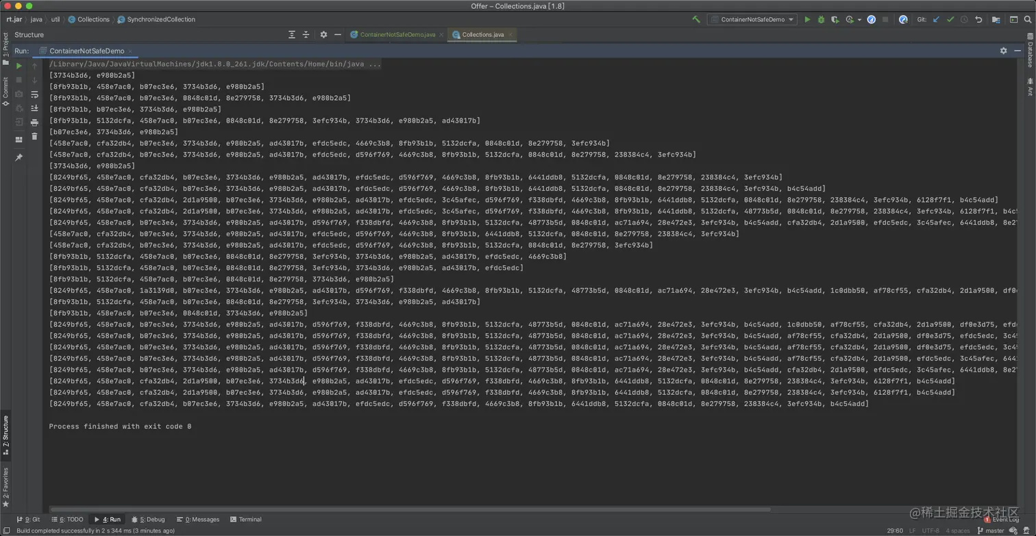This screenshot has width=1036, height=536.
Task: Pin the Run tab
Action: click(18, 157)
